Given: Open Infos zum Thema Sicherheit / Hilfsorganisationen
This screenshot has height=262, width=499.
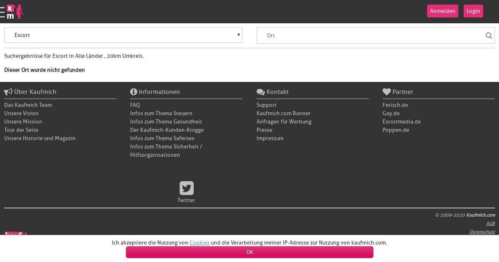Looking at the screenshot, I should coord(166,151).
